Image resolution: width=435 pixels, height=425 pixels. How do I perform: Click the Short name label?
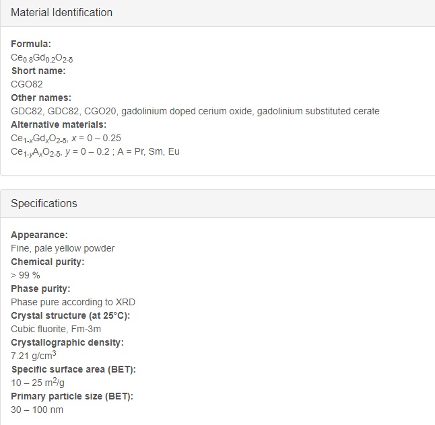click(38, 71)
